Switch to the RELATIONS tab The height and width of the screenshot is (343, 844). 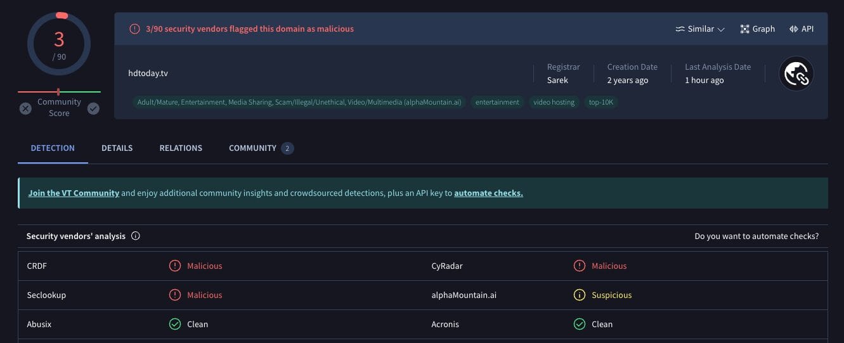pyautogui.click(x=181, y=148)
